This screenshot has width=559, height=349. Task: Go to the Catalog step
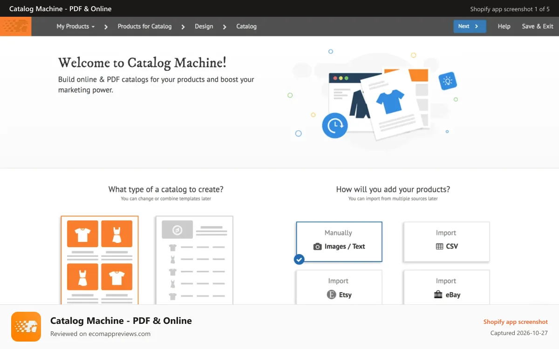pos(246,27)
